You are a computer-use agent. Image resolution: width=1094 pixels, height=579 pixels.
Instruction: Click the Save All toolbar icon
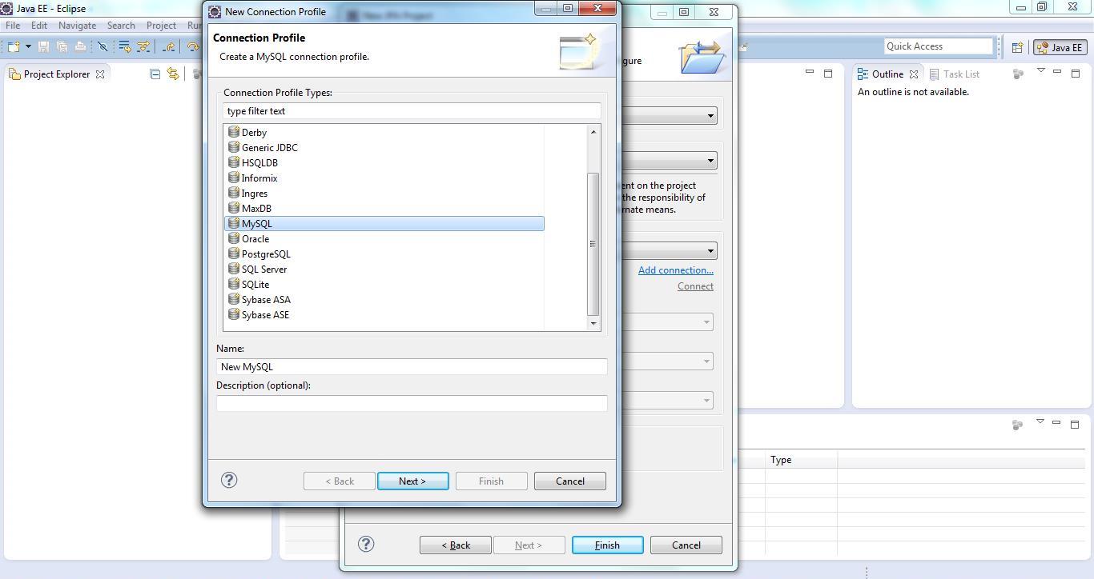pos(62,46)
